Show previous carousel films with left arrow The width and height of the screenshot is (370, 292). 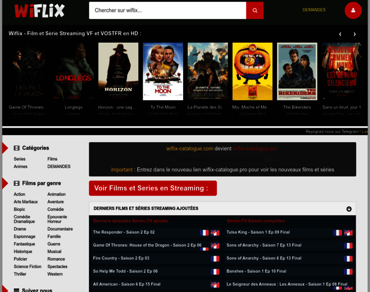pyautogui.click(x=340, y=34)
